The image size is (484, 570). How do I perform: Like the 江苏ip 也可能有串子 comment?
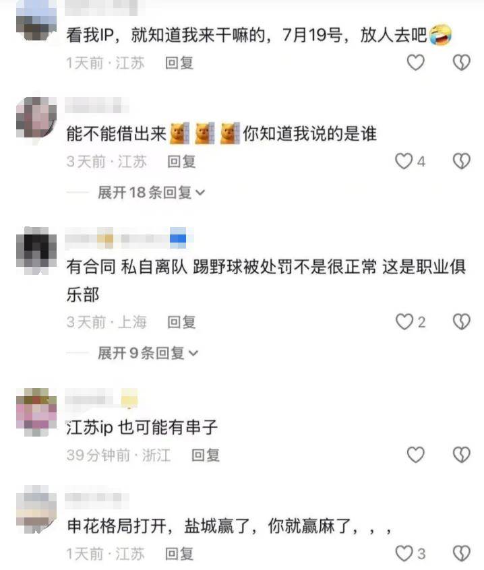[x=415, y=454]
